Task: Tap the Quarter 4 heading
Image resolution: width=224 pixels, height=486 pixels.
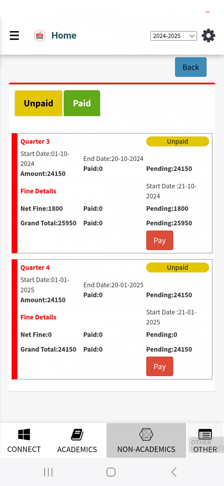Action: coord(35,268)
